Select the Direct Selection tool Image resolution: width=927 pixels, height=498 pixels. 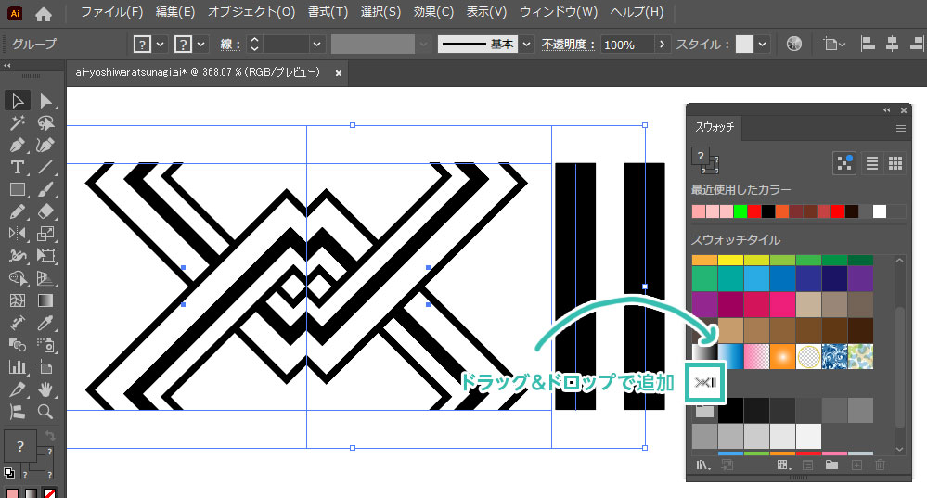pos(45,101)
